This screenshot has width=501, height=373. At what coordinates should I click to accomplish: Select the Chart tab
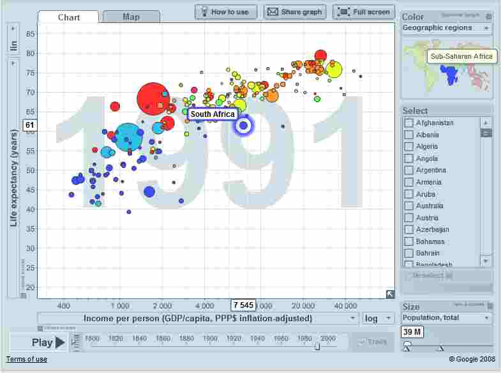(x=68, y=17)
